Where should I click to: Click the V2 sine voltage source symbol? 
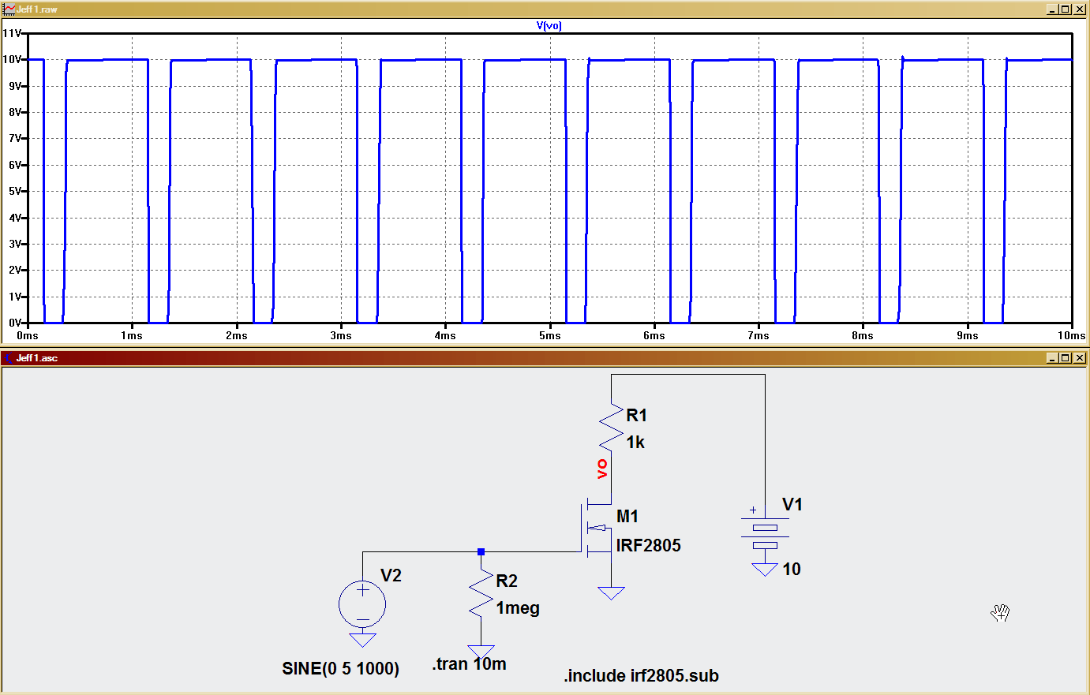pyautogui.click(x=362, y=605)
